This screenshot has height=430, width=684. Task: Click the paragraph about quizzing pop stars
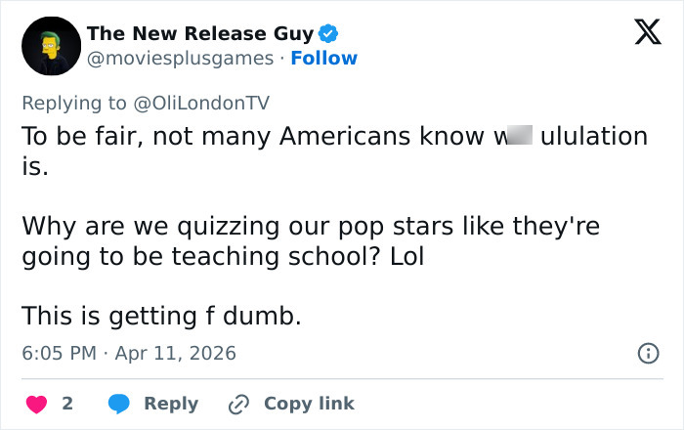[311, 241]
